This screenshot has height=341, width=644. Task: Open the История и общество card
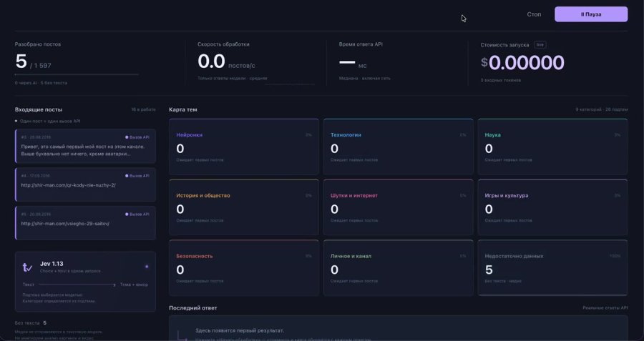click(x=244, y=207)
